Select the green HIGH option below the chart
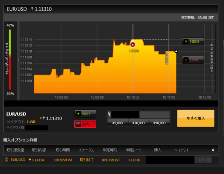The height and width of the screenshot is (174, 224). pos(85,114)
